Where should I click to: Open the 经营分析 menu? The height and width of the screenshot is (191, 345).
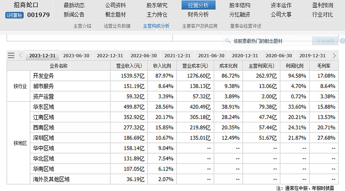click(198, 5)
